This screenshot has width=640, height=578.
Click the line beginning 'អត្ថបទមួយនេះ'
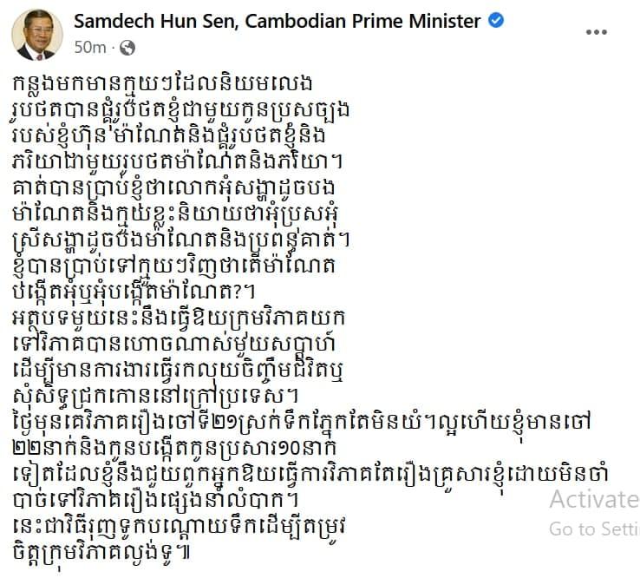tap(179, 318)
